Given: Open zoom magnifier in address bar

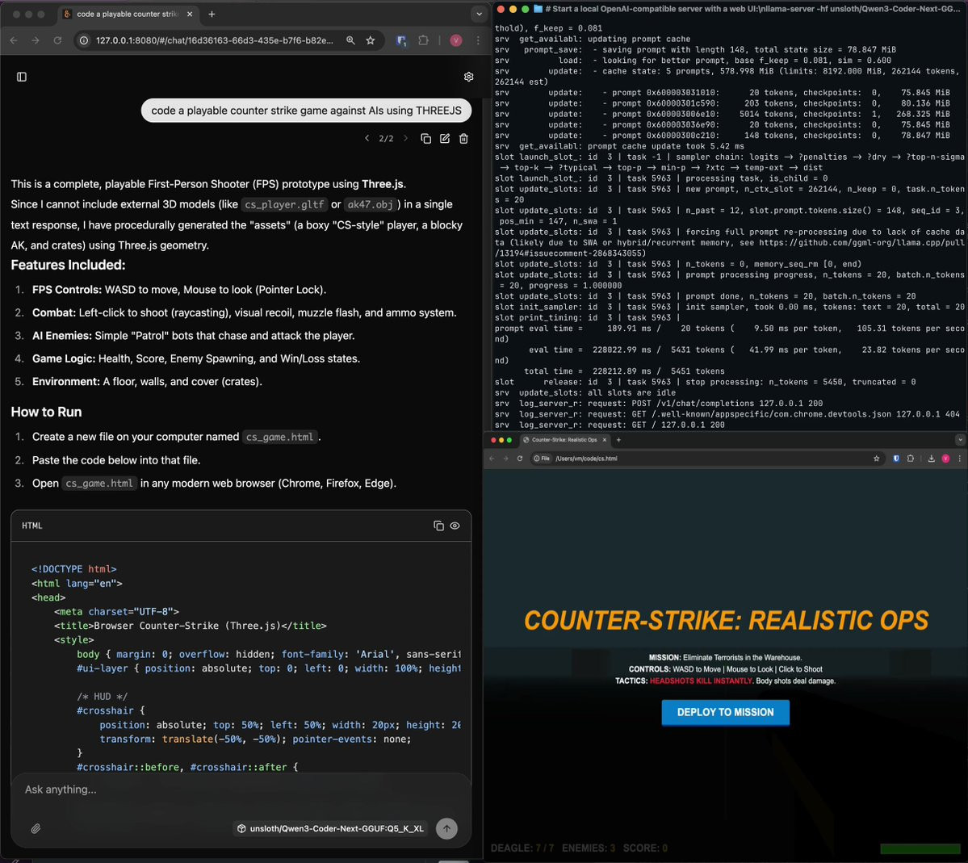Looking at the screenshot, I should pyautogui.click(x=350, y=40).
